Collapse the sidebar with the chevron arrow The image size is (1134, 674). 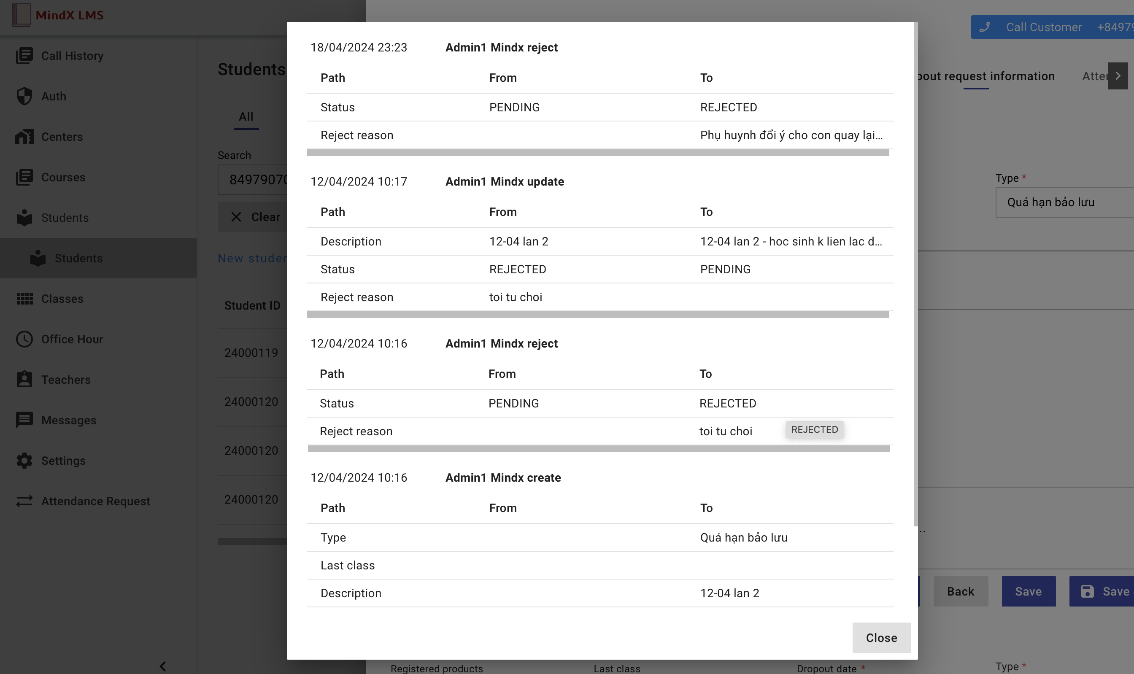tap(162, 666)
